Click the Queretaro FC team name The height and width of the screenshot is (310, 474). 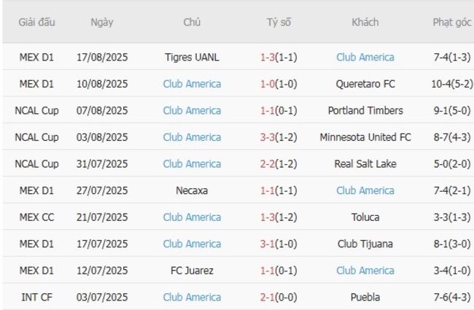365,84
